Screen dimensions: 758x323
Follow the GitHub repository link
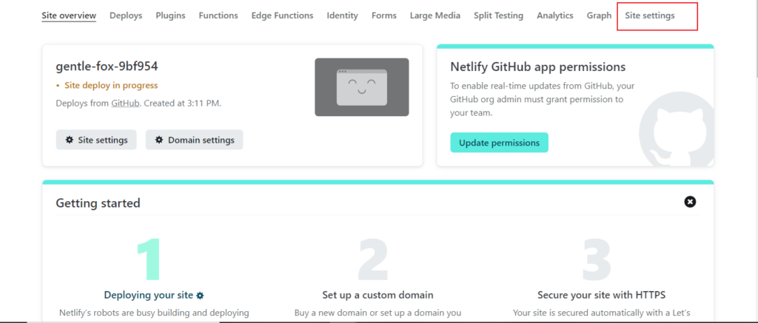tap(125, 103)
